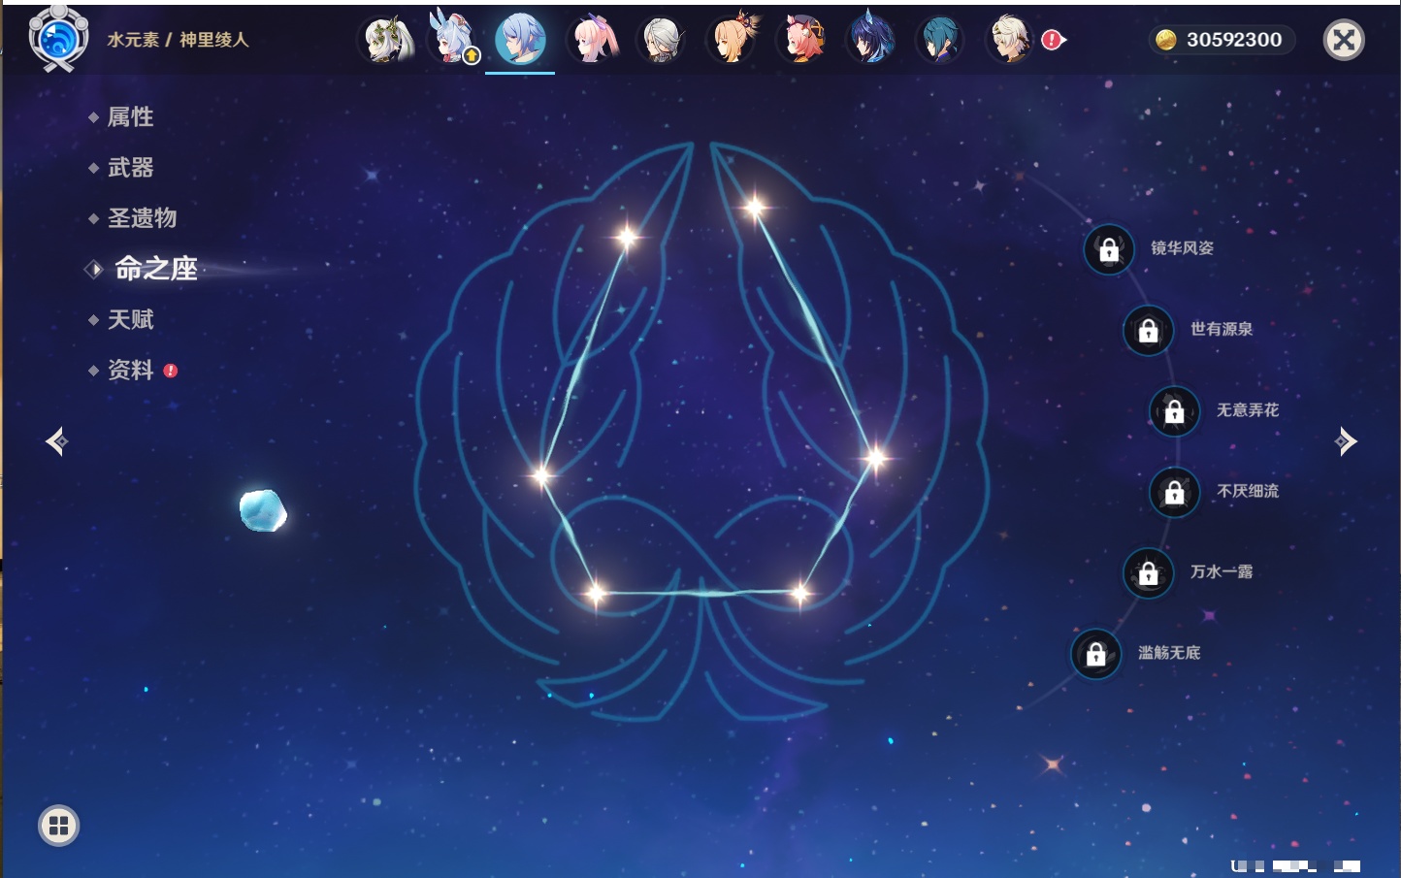The image size is (1401, 878).
Task: Open the locked 世有源泉 constellation node
Action: point(1149,330)
